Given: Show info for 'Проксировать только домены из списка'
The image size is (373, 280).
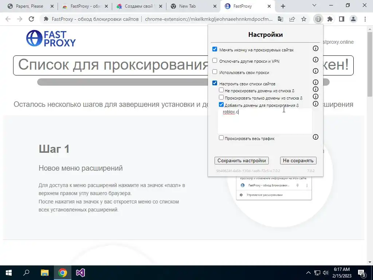Looking at the screenshot, I should 315,96.
